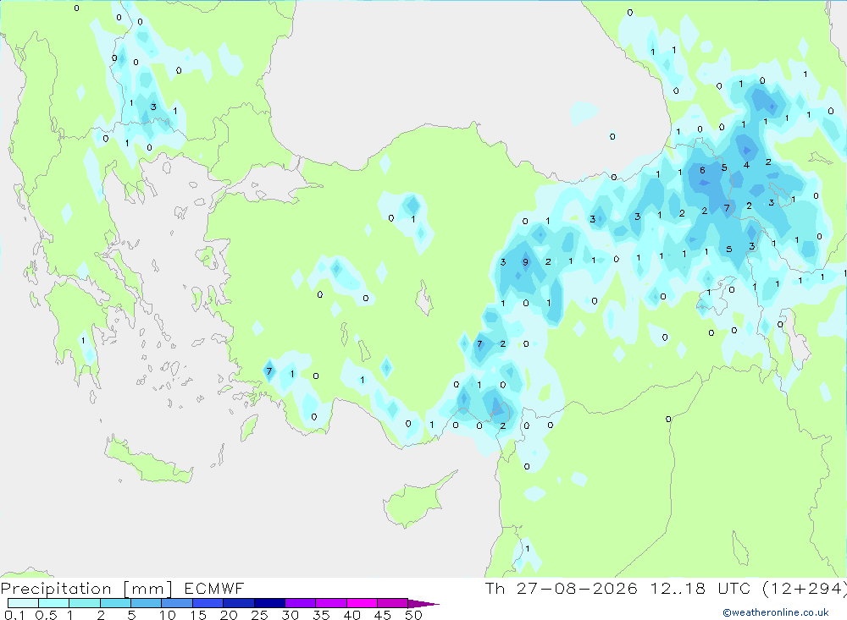
Task: Select the 30–35 mm violet legend swatch
Action: 301,603
